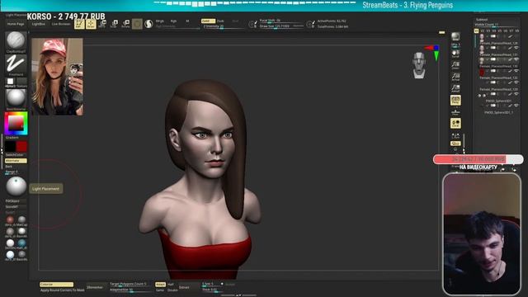Enable Mrgb paint mode
Viewport: 528px width, 297px height.
pyautogui.click(x=159, y=21)
